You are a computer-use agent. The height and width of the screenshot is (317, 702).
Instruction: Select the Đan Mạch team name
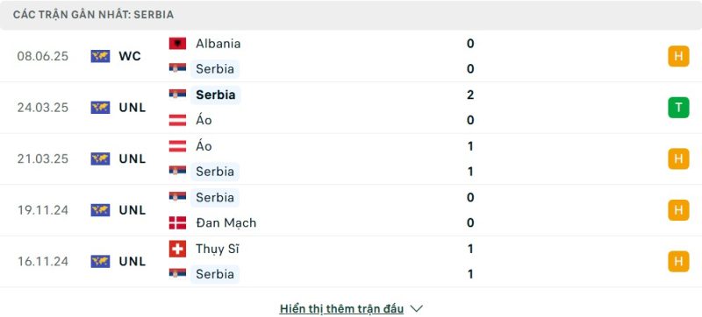click(x=226, y=222)
